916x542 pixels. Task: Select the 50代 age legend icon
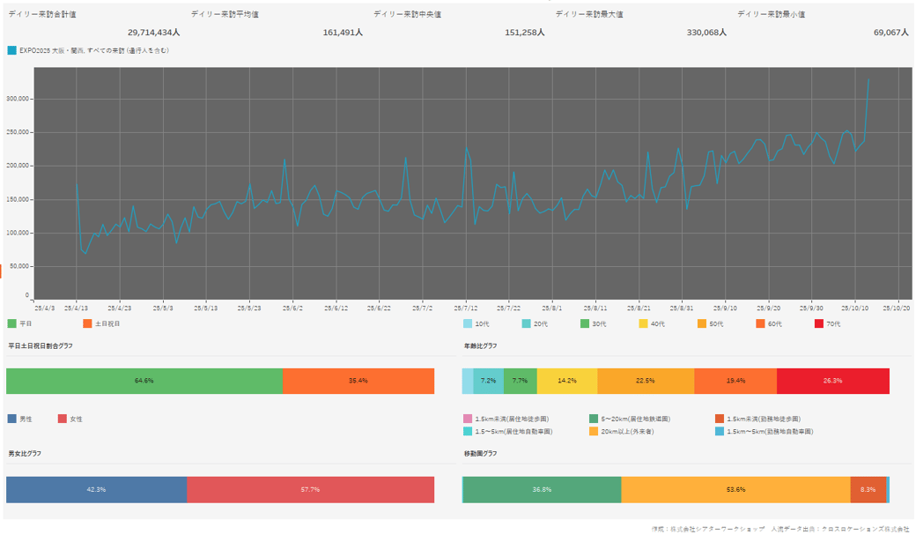[702, 323]
